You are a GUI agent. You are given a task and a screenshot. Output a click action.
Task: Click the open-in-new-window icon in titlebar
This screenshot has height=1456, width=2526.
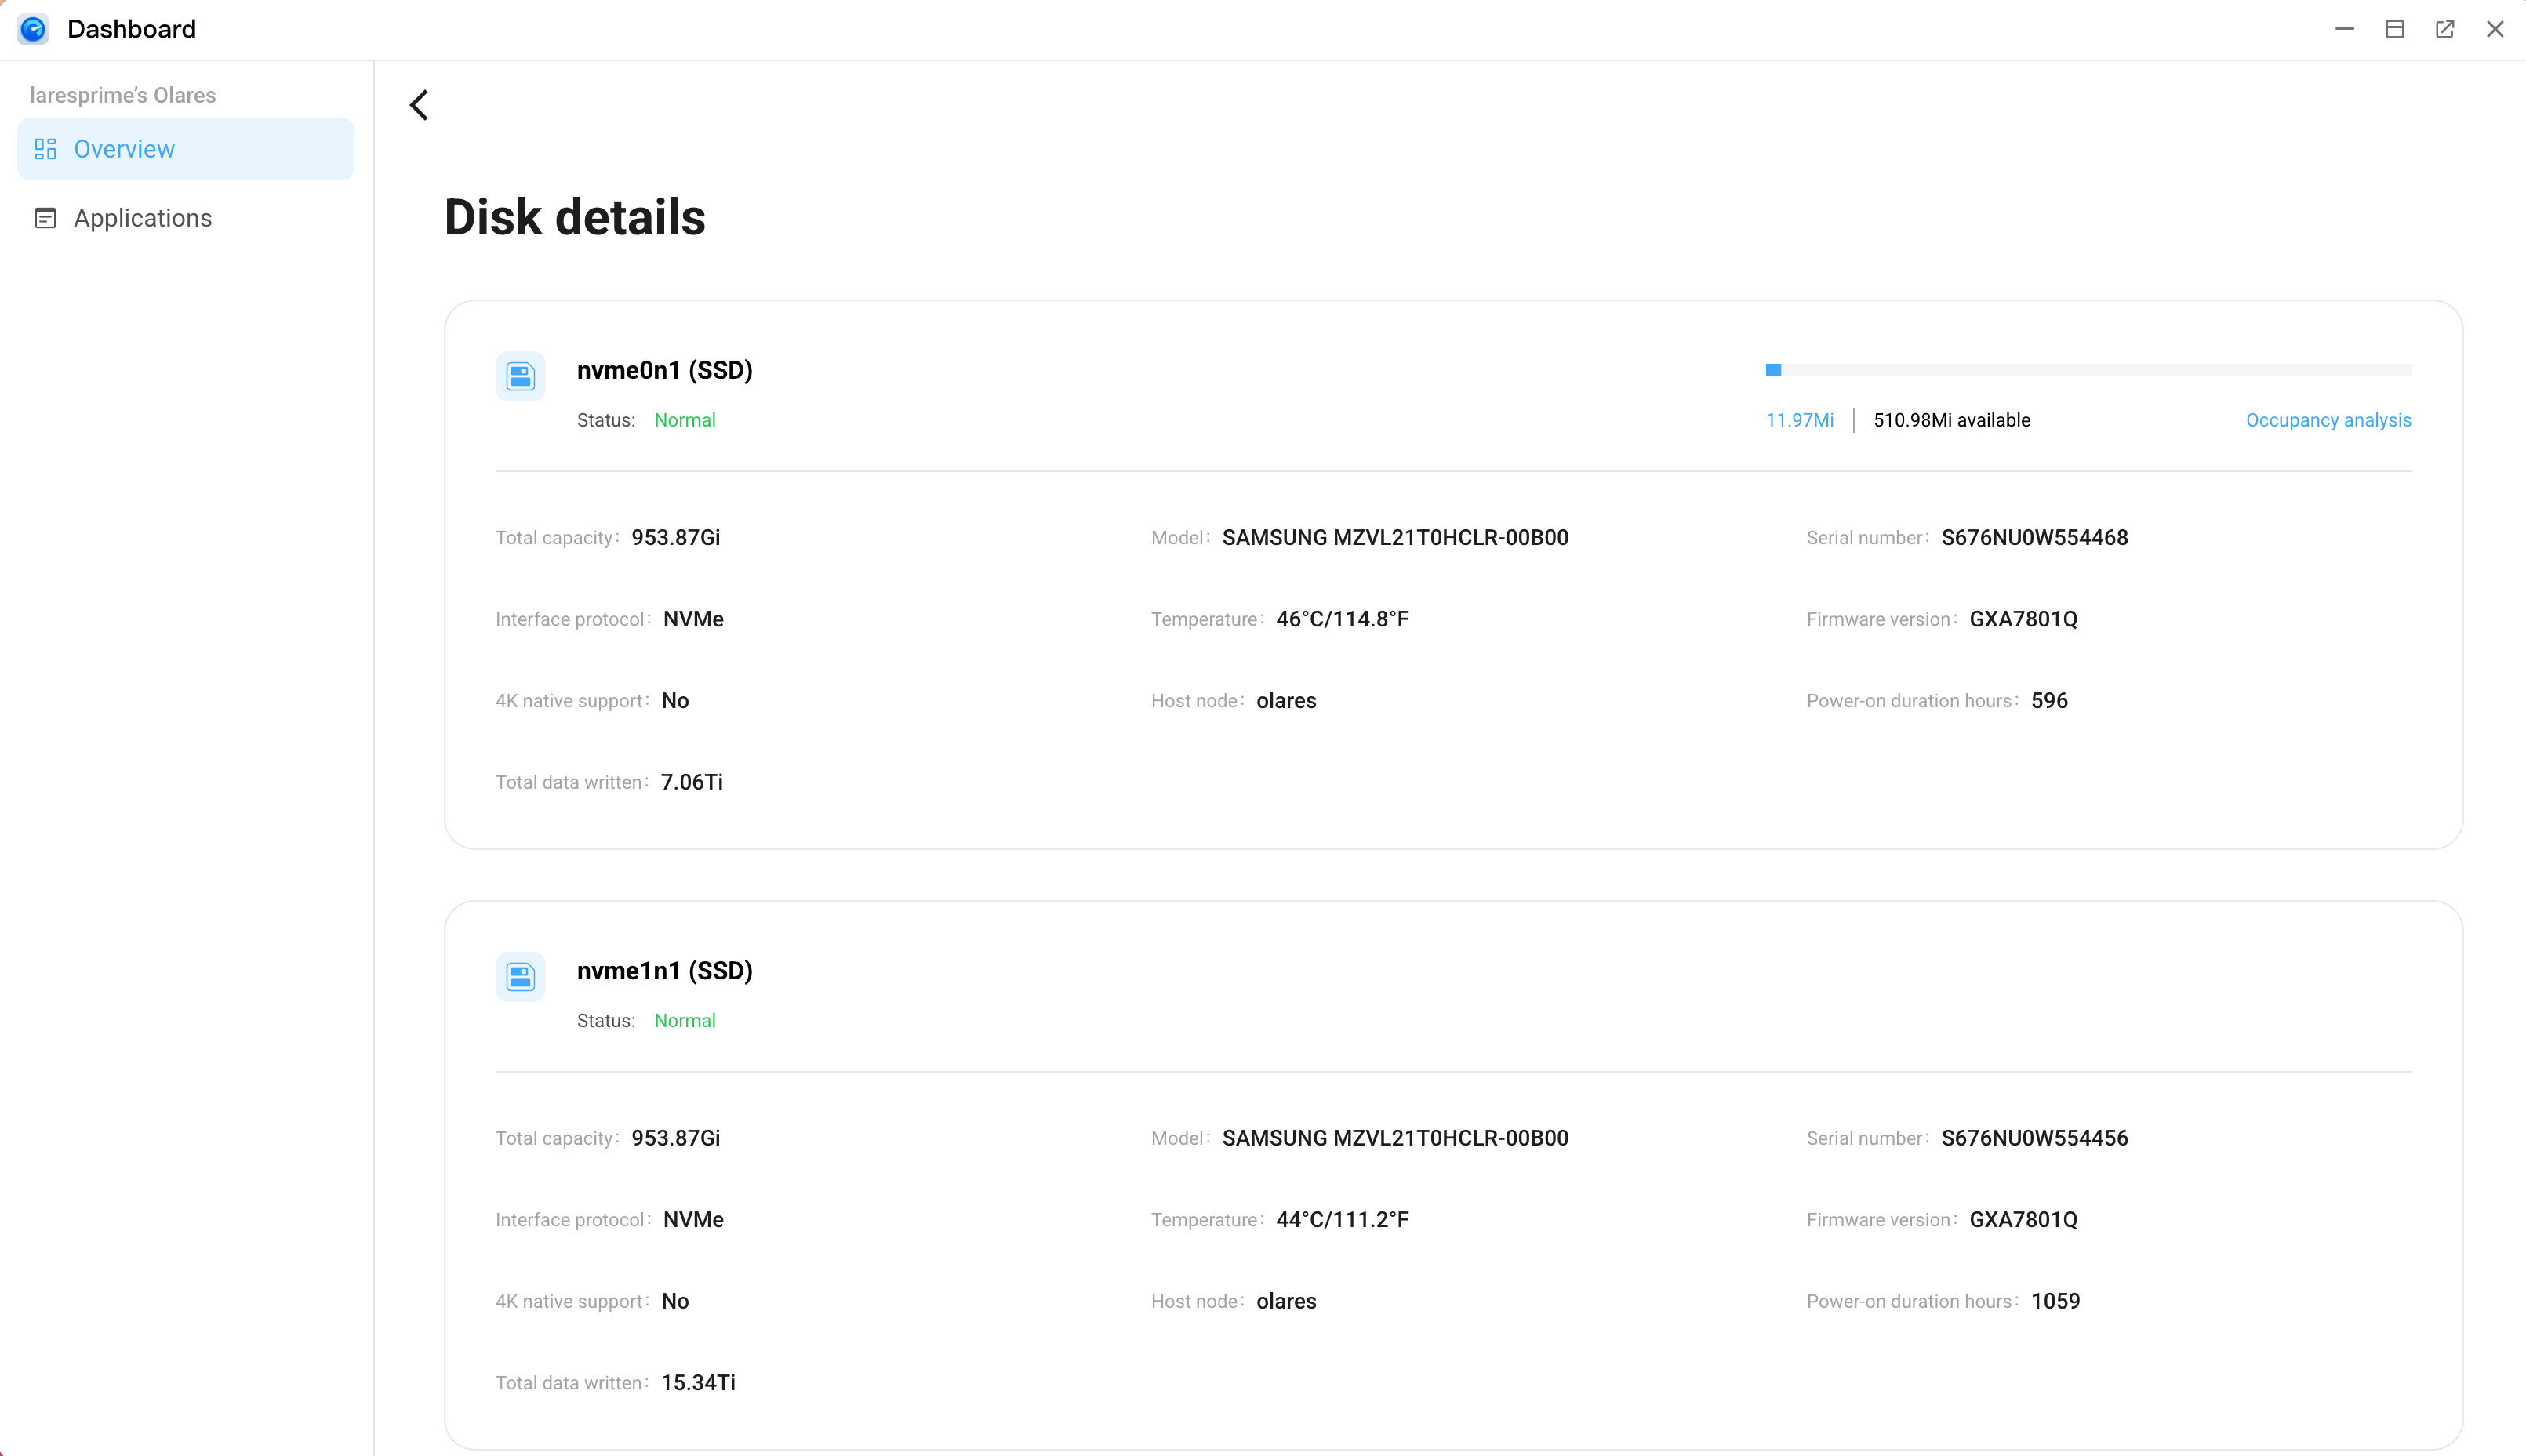pos(2445,29)
